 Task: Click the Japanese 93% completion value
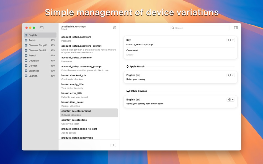click(x=53, y=71)
